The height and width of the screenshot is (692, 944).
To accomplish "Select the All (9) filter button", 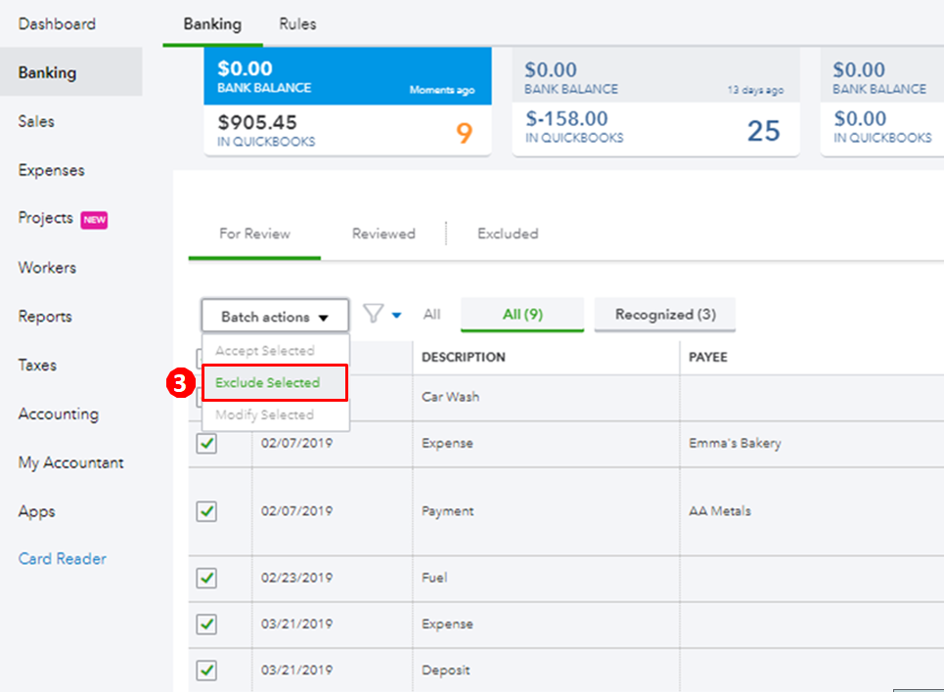I will 522,315.
